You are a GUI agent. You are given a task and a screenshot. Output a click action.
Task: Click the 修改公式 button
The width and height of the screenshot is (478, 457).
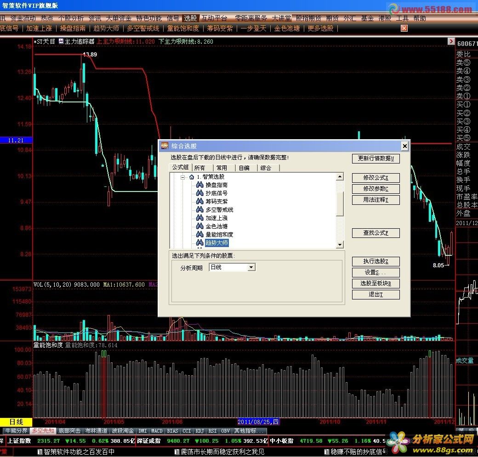376,178
